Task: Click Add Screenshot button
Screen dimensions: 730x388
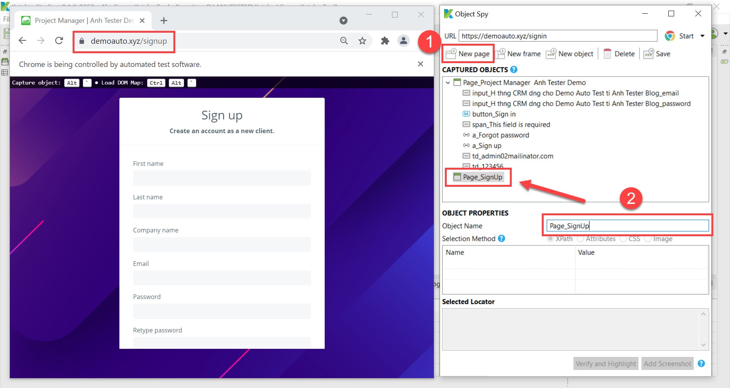Action: pyautogui.click(x=667, y=364)
